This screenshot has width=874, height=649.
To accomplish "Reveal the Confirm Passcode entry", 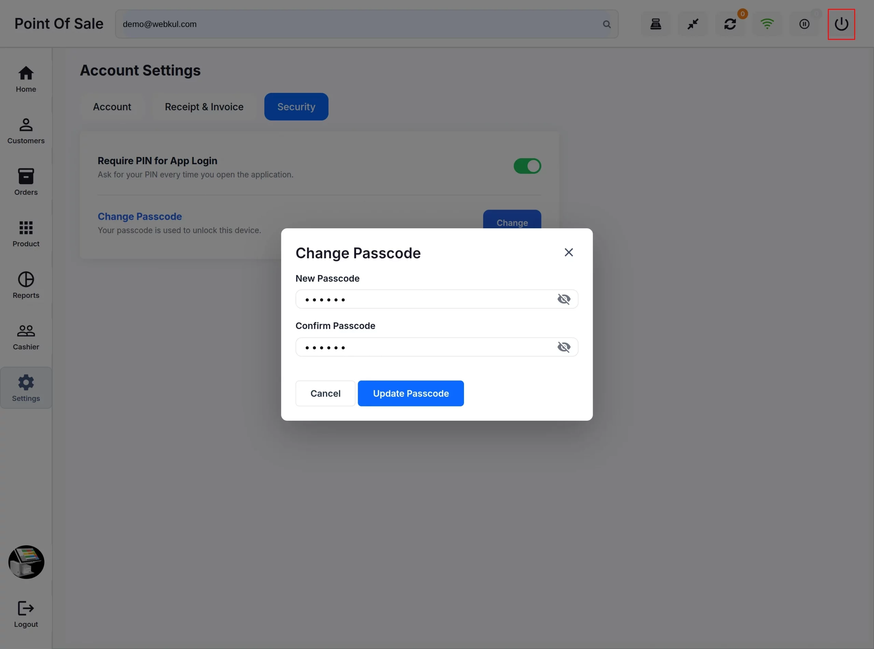I will pos(564,347).
